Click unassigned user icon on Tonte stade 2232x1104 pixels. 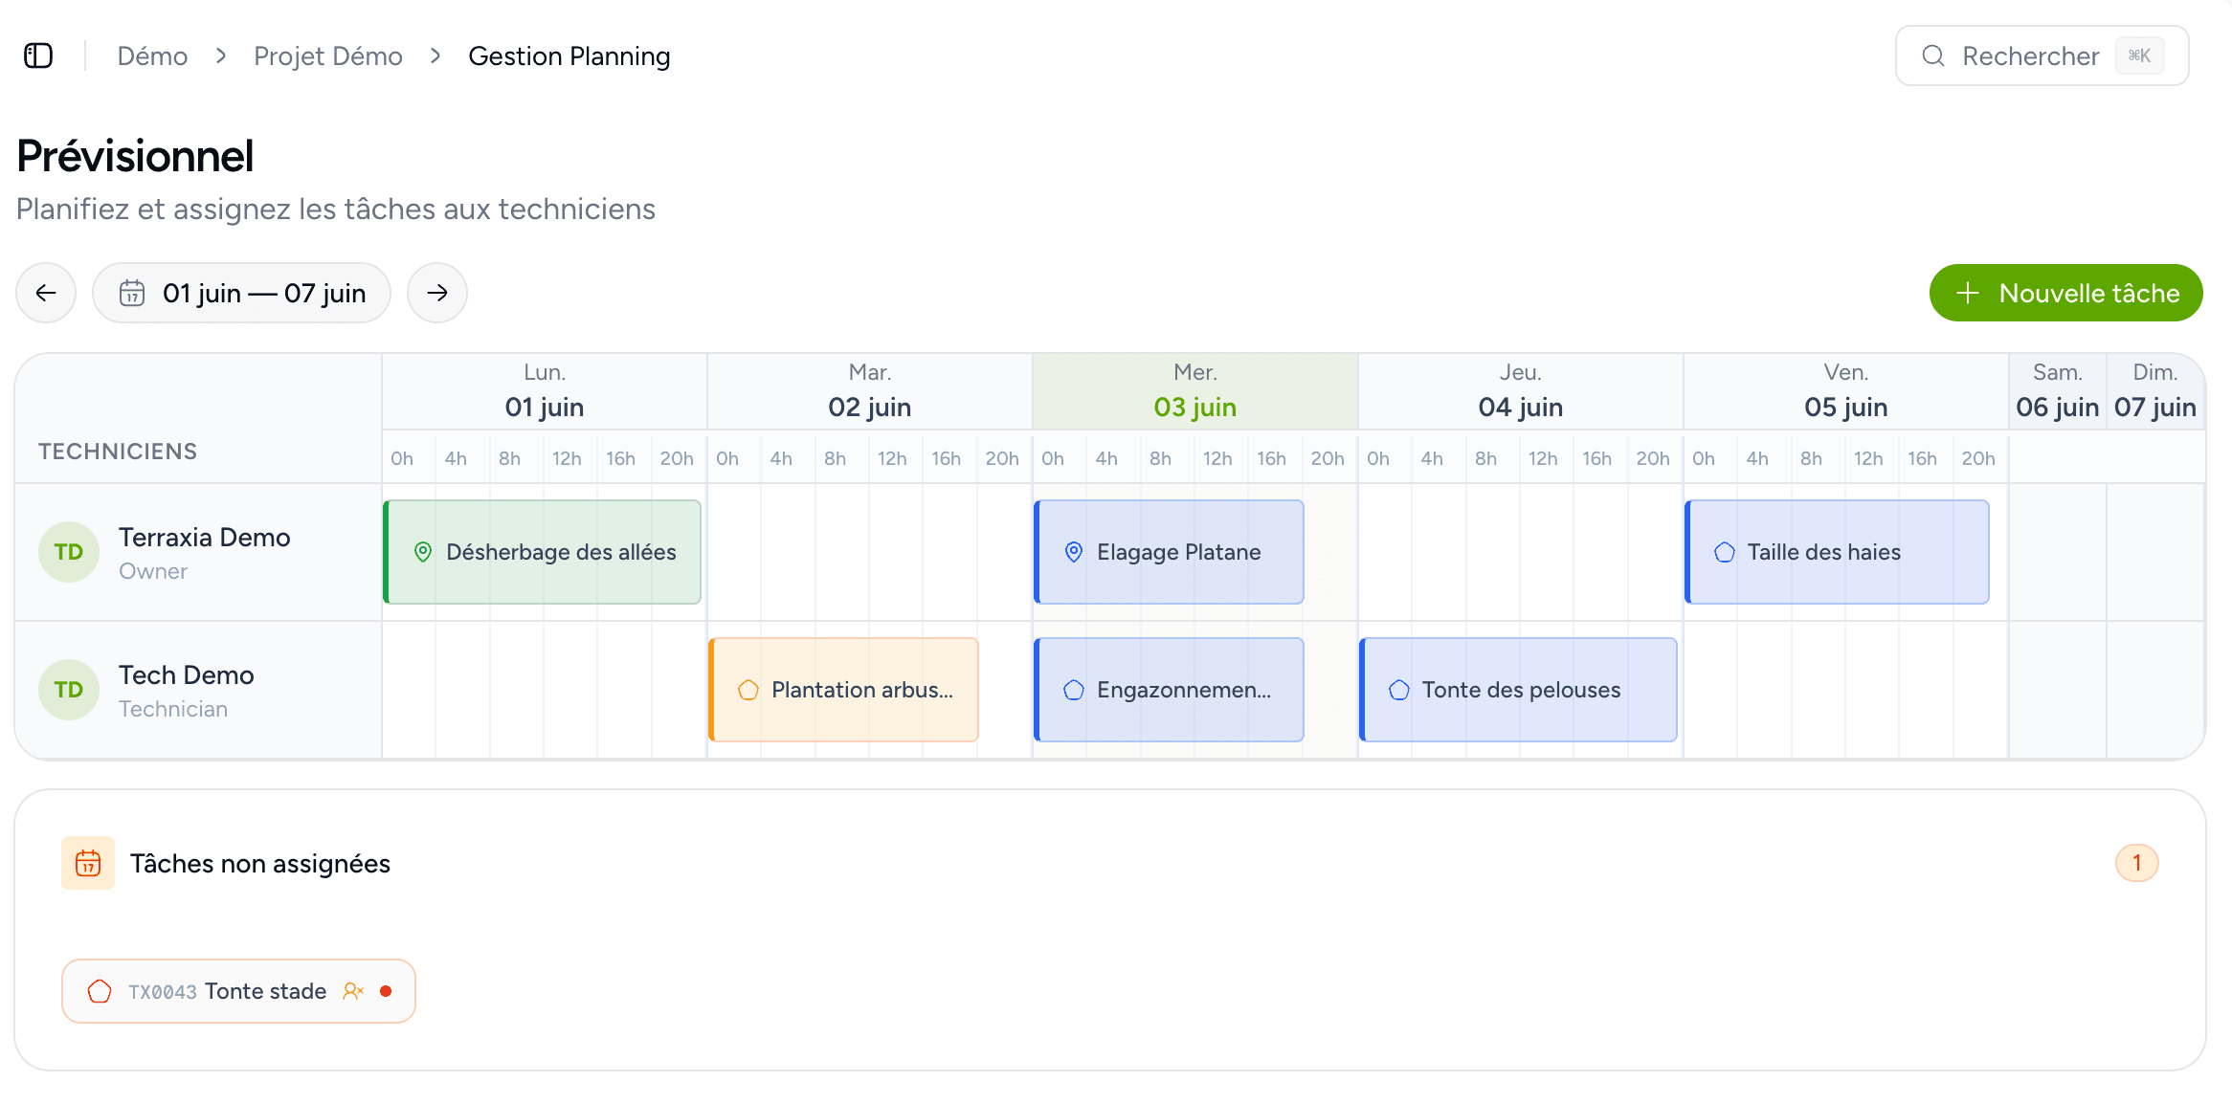pyautogui.click(x=353, y=991)
